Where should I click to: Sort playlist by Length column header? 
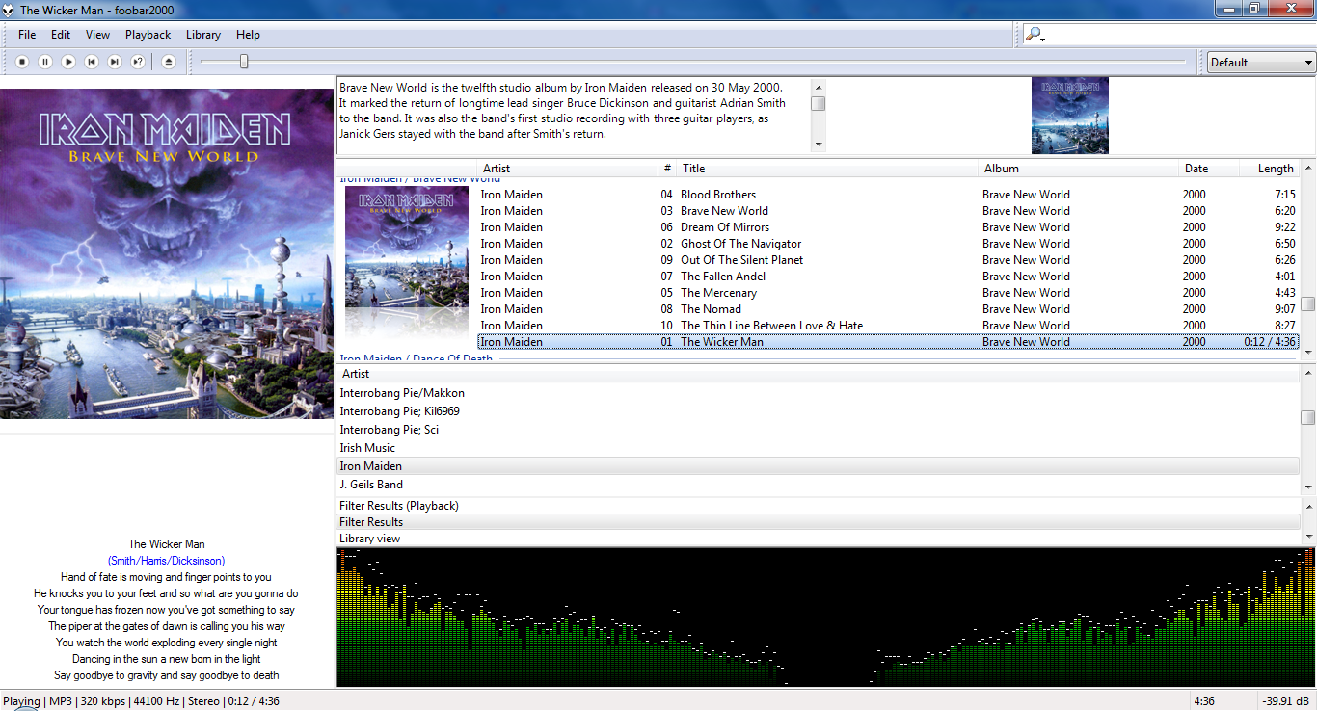1269,169
